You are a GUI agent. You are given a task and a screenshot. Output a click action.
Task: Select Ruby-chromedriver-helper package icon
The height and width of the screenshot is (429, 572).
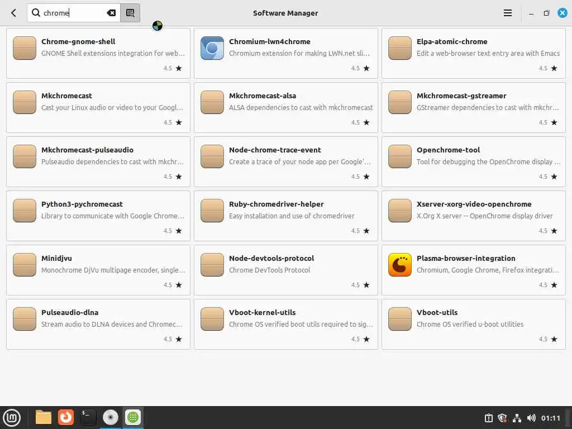tap(212, 211)
